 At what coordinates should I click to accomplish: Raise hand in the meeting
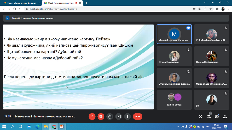tap(110, 116)
